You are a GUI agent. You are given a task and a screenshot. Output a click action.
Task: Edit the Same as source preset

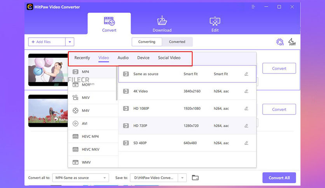pos(246,74)
